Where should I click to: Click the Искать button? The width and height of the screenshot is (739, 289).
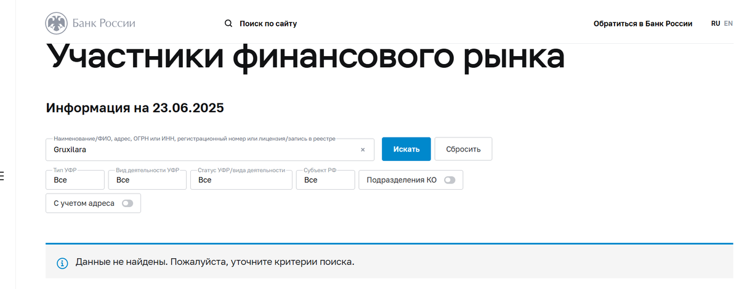(406, 149)
